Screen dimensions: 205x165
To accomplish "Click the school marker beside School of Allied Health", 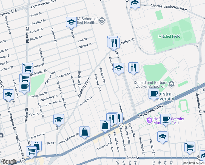I will pos(71,23).
